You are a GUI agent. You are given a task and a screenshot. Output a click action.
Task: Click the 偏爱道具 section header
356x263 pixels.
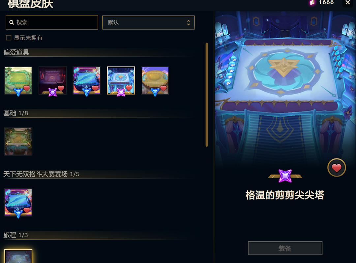pyautogui.click(x=16, y=52)
